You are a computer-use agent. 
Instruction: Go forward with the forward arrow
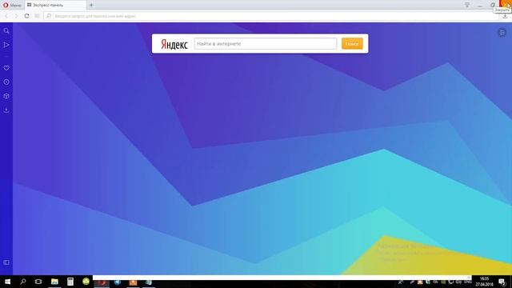tap(16, 16)
